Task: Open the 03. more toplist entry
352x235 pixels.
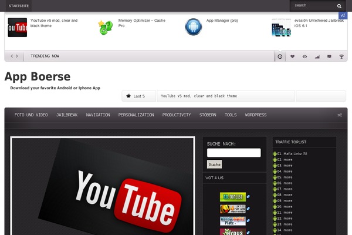Action: click(x=285, y=166)
